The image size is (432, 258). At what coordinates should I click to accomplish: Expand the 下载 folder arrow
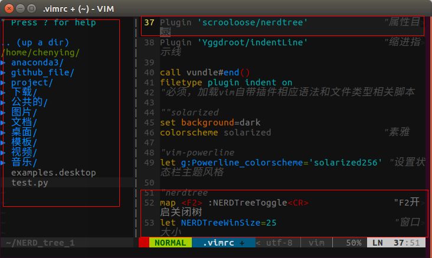tap(3, 92)
